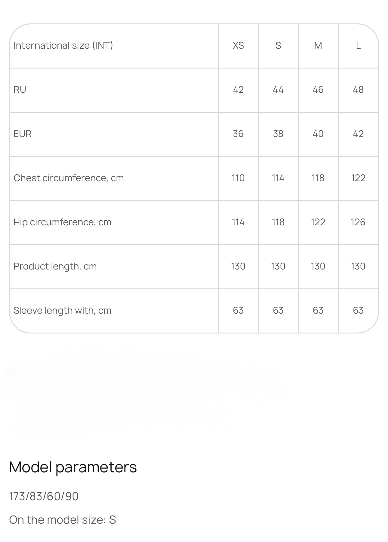The image size is (388, 542).
Task: Click the Hip circumference, cm label
Action: [x=62, y=222]
